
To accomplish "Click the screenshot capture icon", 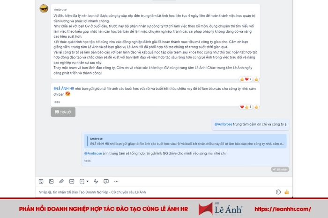I will [82, 181].
